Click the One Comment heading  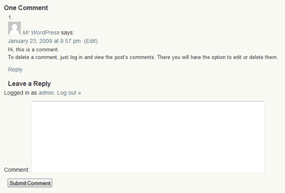[x=26, y=8]
